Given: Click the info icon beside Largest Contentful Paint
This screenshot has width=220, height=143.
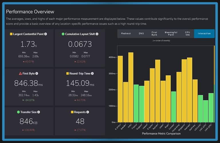Looking at the screenshot, I should [x=46, y=34].
